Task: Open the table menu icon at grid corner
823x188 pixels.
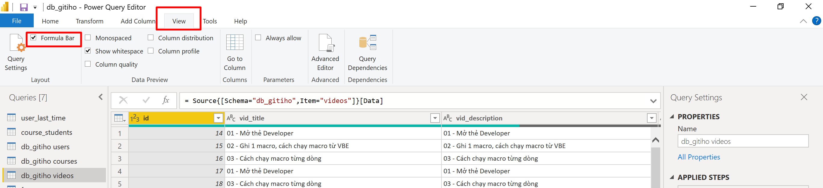Action: pos(120,118)
